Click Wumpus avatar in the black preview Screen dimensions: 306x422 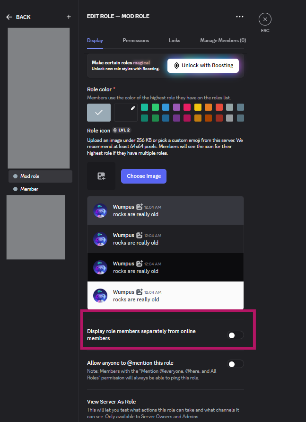point(100,267)
